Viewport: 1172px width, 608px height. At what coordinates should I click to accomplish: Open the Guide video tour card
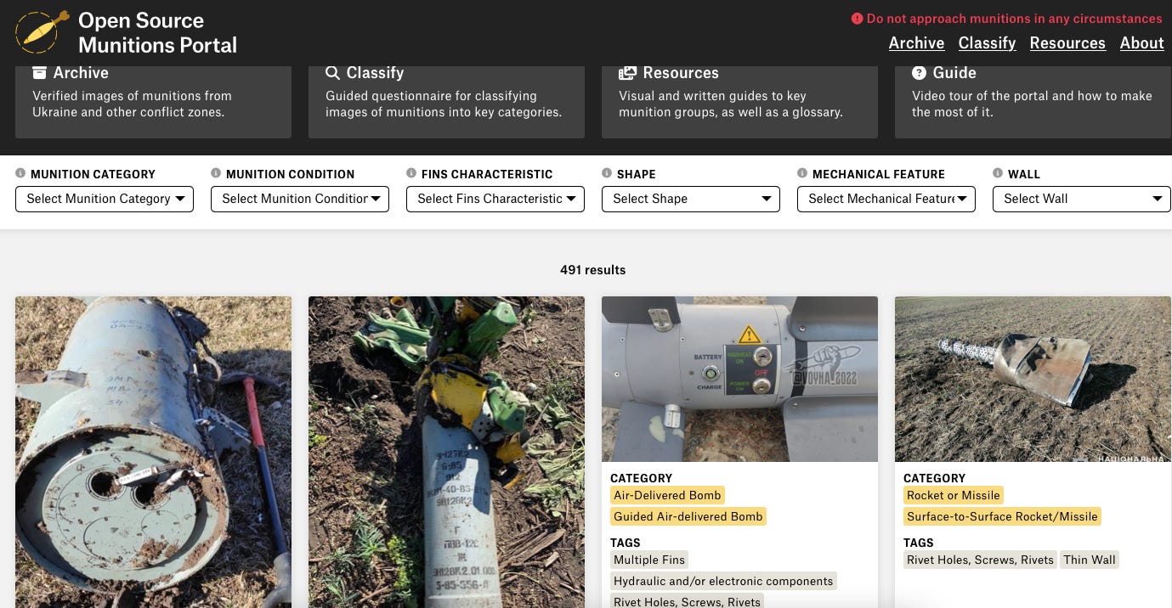point(1033,102)
